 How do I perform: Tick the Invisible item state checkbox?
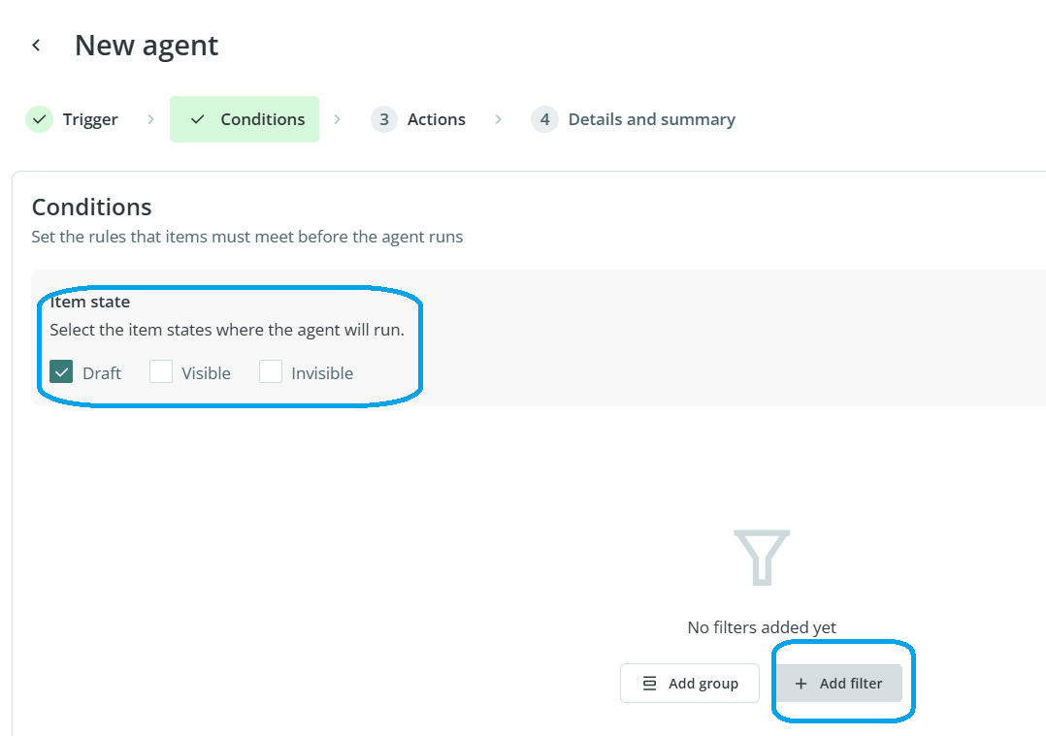click(x=271, y=372)
